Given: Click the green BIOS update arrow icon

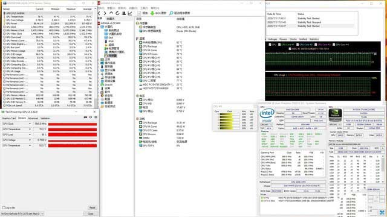Looking at the screenshot, I should coord(152,13).
